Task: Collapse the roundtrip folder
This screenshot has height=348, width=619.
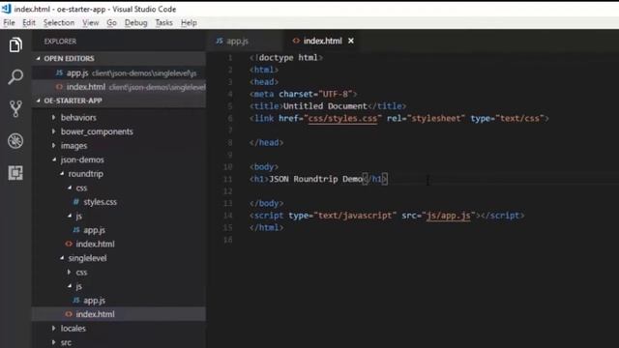Action: (x=62, y=174)
